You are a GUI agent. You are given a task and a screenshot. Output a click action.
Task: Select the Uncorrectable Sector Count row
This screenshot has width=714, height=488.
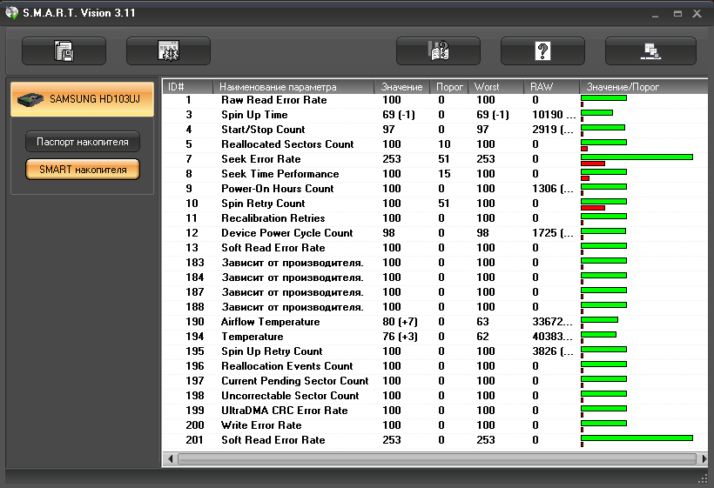point(434,396)
